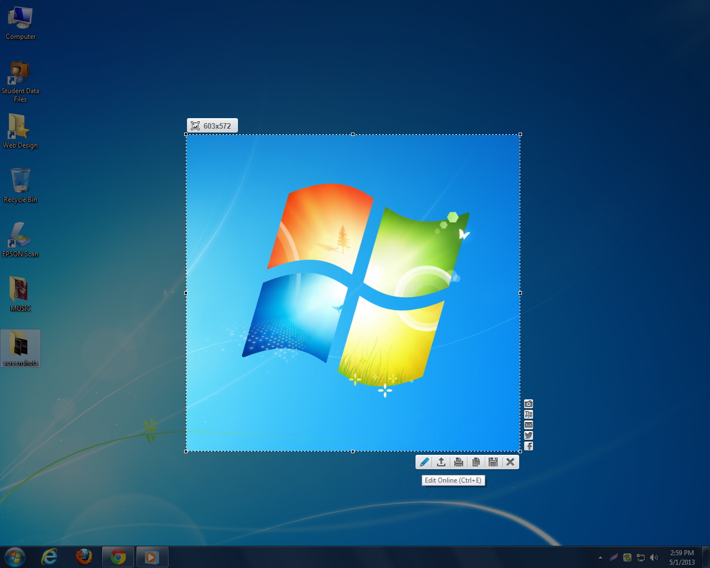The width and height of the screenshot is (710, 568).
Task: Email the captured screenshot
Action: 528,424
